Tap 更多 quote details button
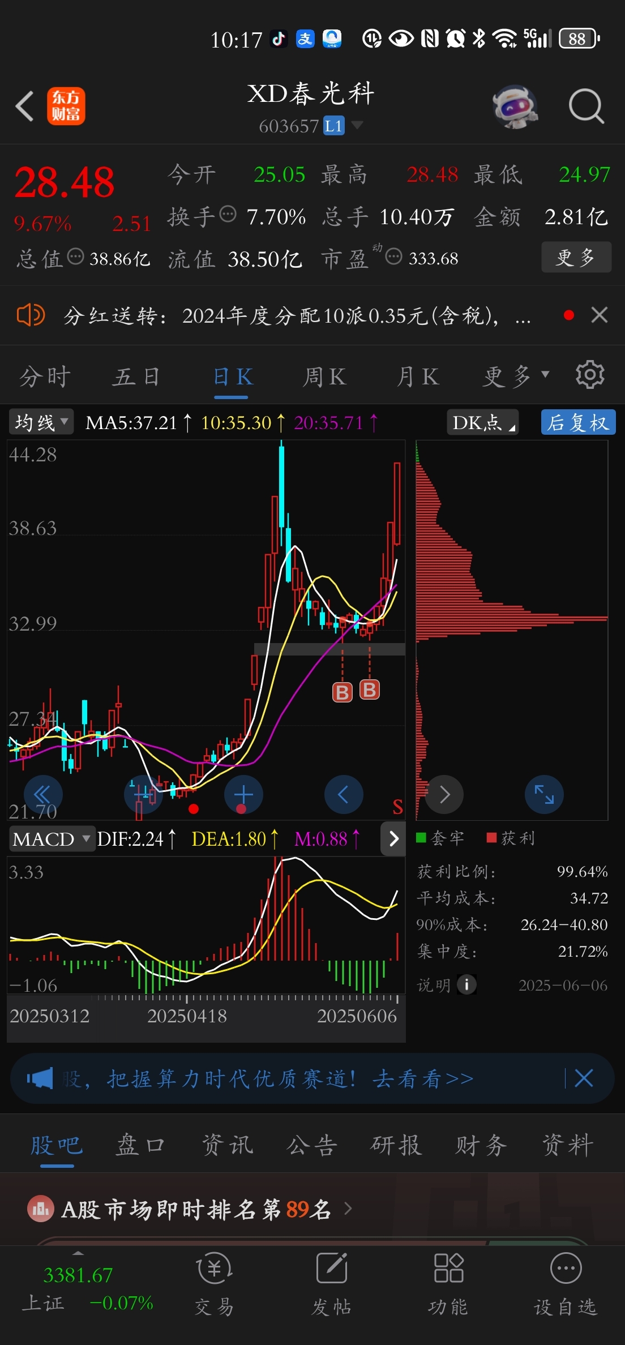The width and height of the screenshot is (625, 1345). point(576,257)
